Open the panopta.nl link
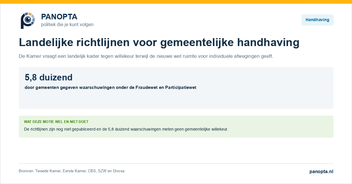Viewport: 352px width, 184px height. click(x=321, y=172)
